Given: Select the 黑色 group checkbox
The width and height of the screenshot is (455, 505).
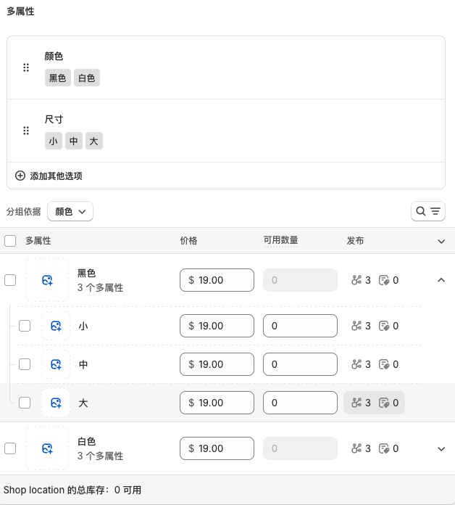Looking at the screenshot, I should coord(10,280).
